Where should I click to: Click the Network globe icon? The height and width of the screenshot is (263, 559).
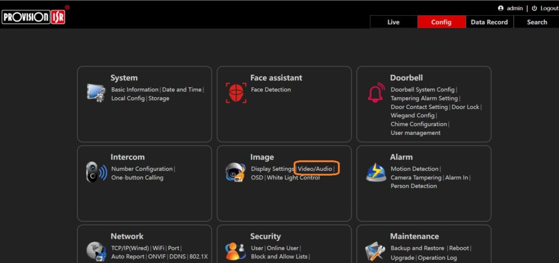click(x=96, y=251)
